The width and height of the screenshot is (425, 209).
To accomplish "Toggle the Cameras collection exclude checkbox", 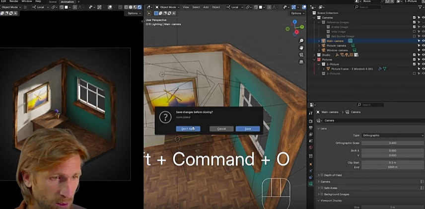I will [414, 17].
